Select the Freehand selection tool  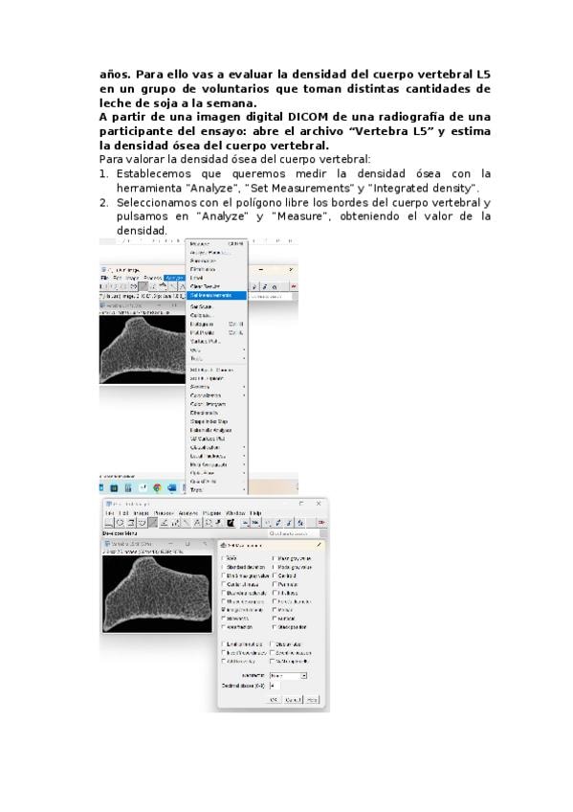click(x=142, y=523)
